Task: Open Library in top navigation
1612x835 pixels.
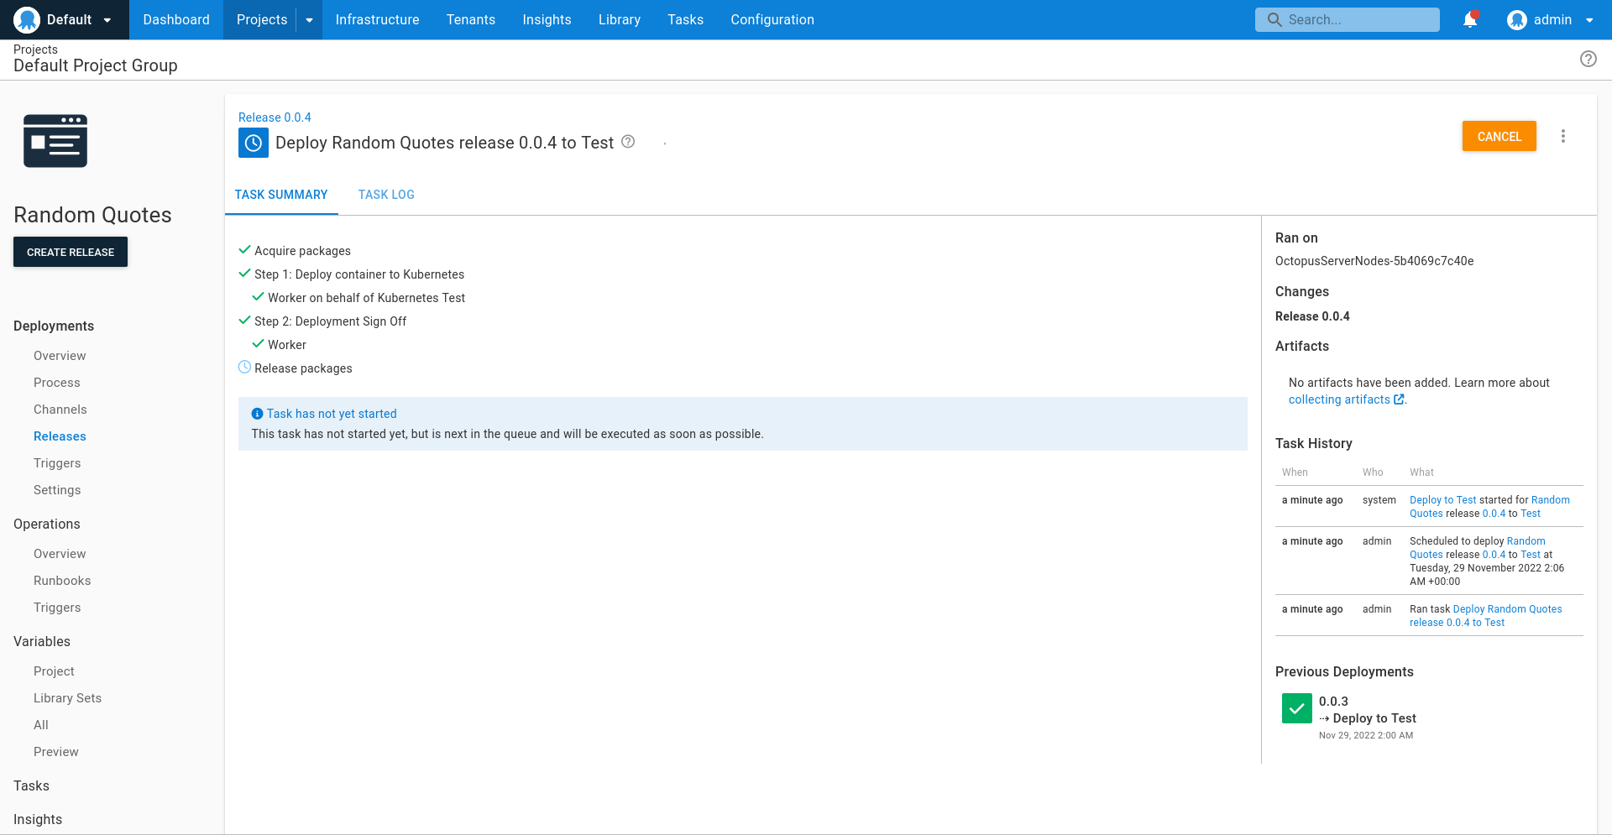Action: tap(620, 19)
